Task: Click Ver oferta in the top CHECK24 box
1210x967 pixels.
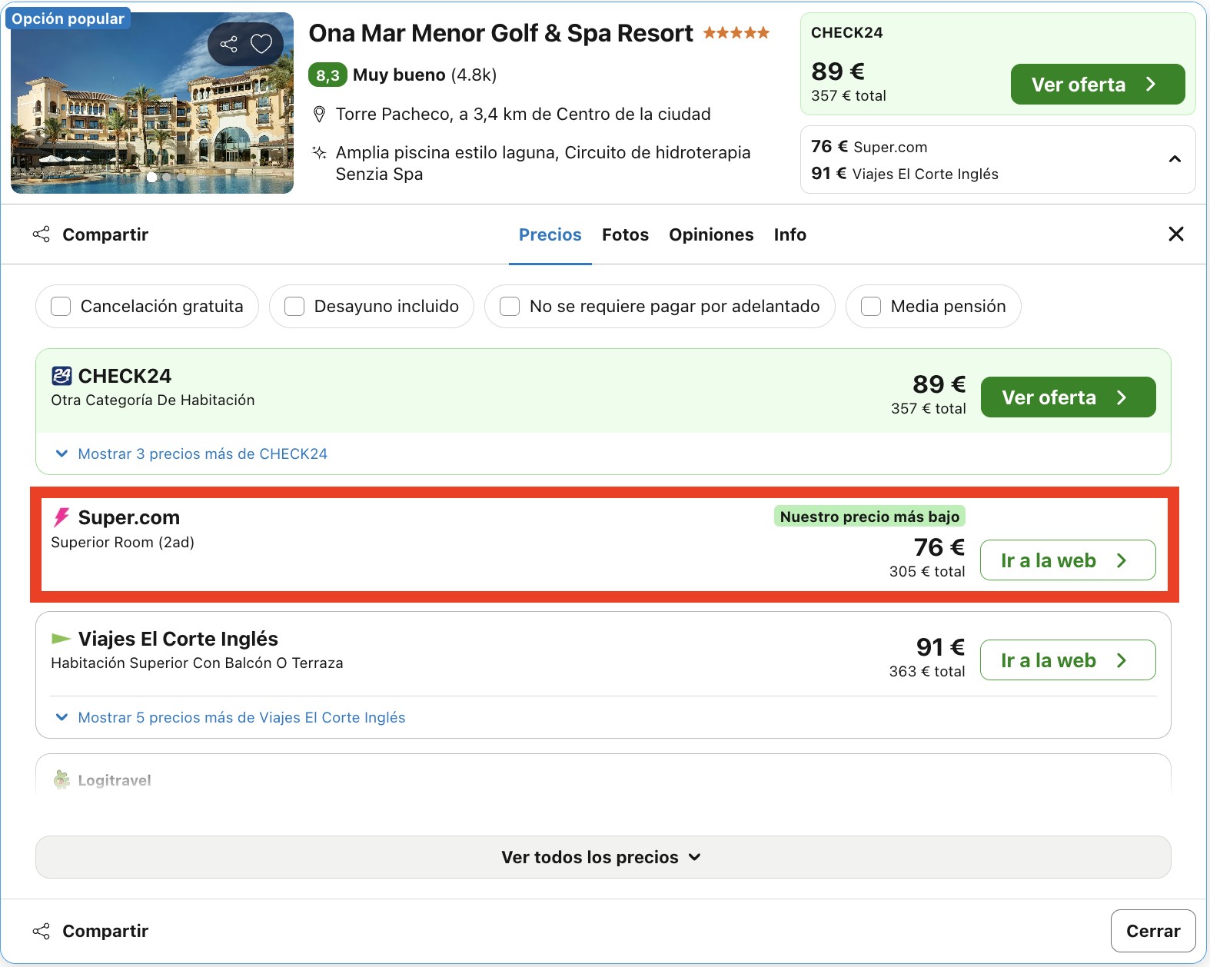Action: tap(1098, 85)
